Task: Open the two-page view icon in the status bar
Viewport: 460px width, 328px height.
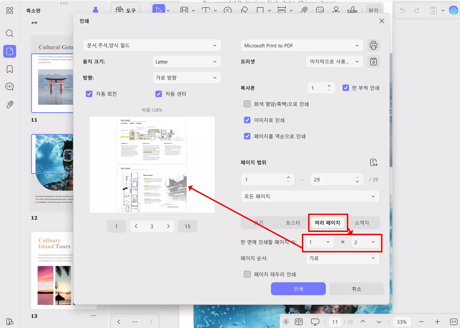Action: click(299, 322)
